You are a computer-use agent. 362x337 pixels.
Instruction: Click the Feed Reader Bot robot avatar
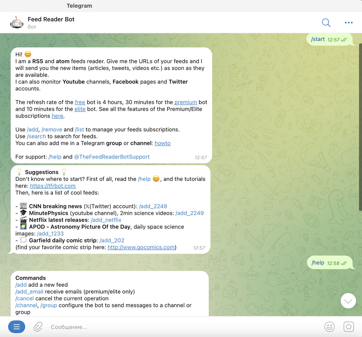[x=17, y=23]
